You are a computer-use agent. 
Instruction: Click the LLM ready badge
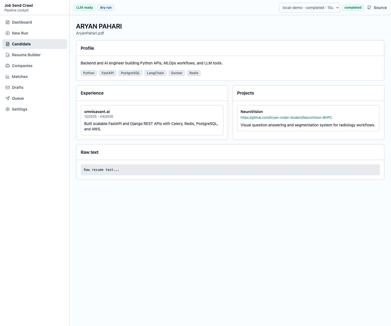pyautogui.click(x=84, y=8)
